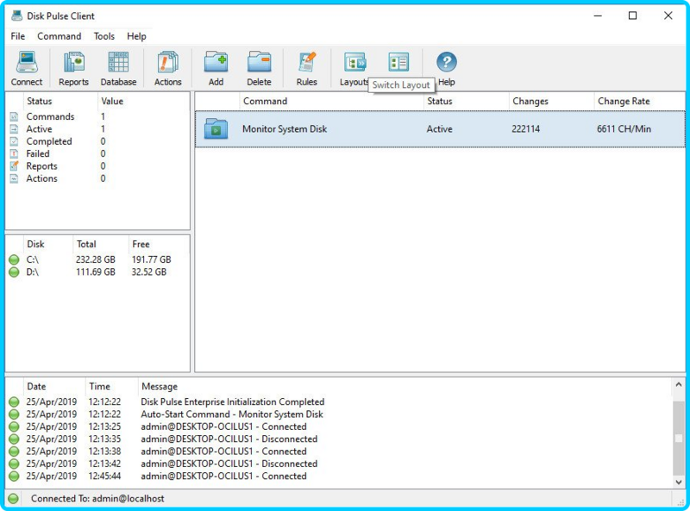This screenshot has width=690, height=511.
Task: Click the Commands status row icon
Action: tap(14, 117)
